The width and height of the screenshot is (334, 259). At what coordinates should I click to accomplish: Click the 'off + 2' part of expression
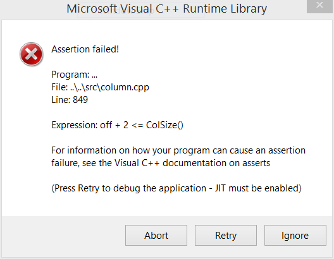[x=114, y=125]
